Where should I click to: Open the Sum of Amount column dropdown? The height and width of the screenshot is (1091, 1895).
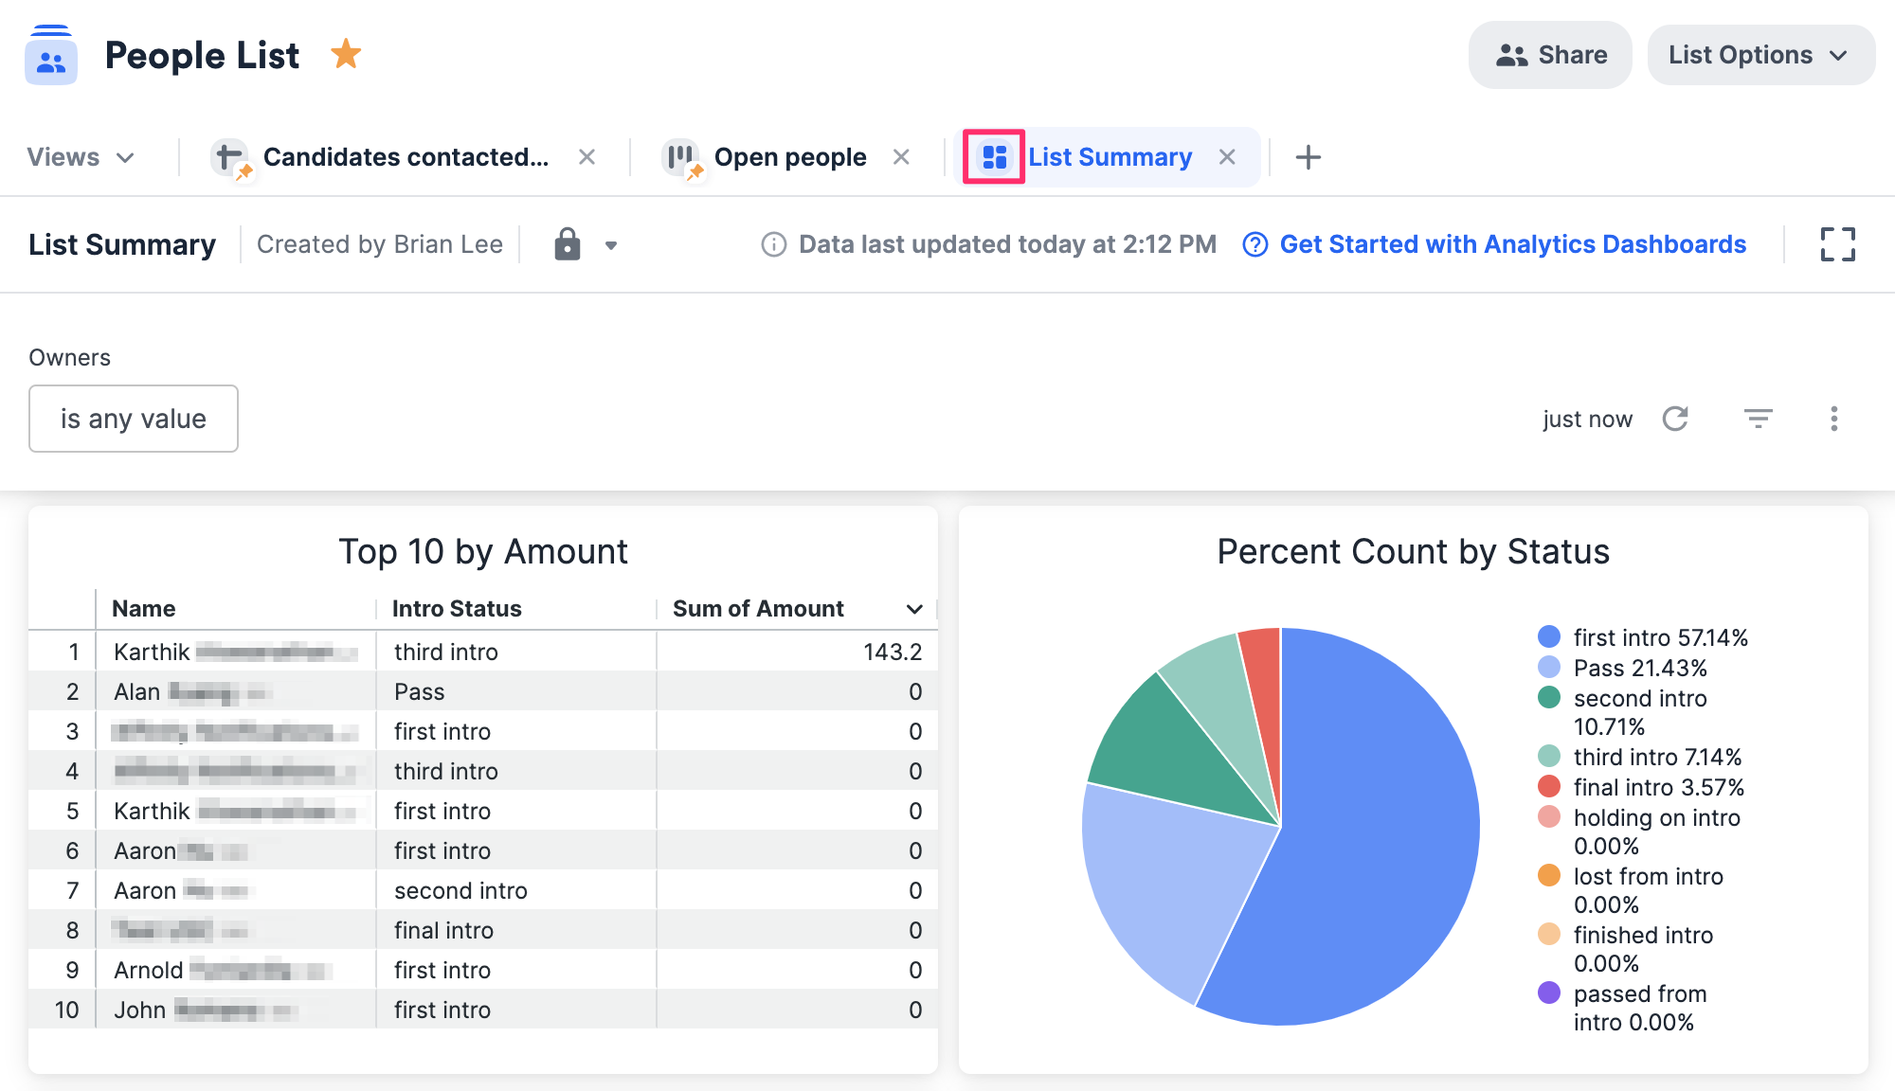pos(912,608)
